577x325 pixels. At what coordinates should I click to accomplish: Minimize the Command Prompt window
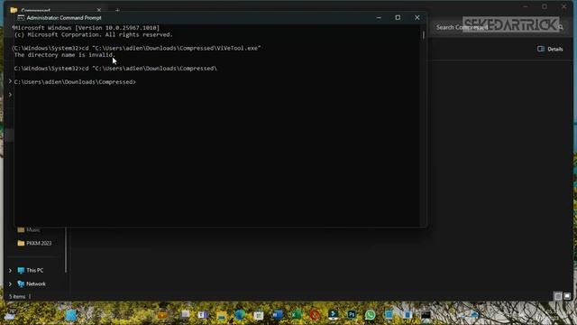379,18
